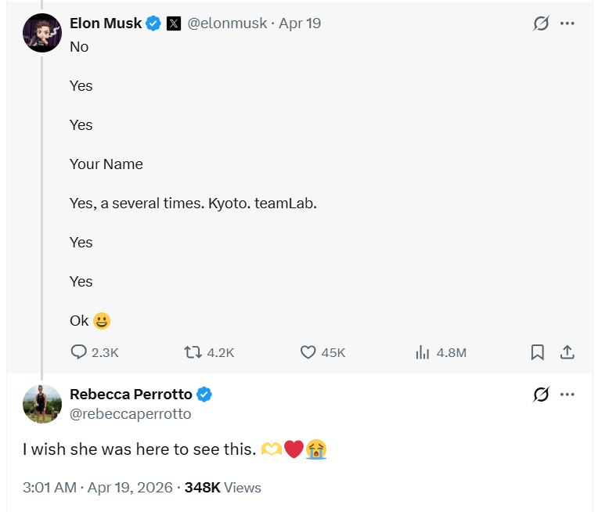Click Grok icon on Rebecca Perrotto's tweet
This screenshot has width=602, height=512.
tap(541, 394)
